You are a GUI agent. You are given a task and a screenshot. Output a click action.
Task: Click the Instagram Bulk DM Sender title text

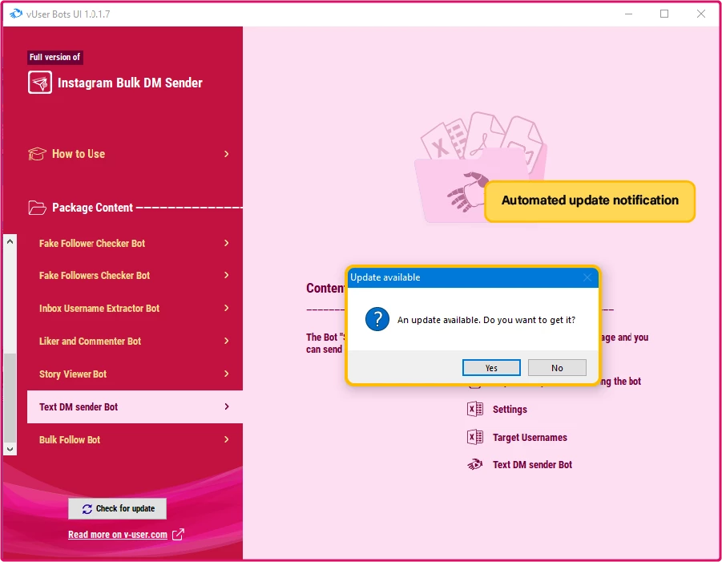[130, 83]
